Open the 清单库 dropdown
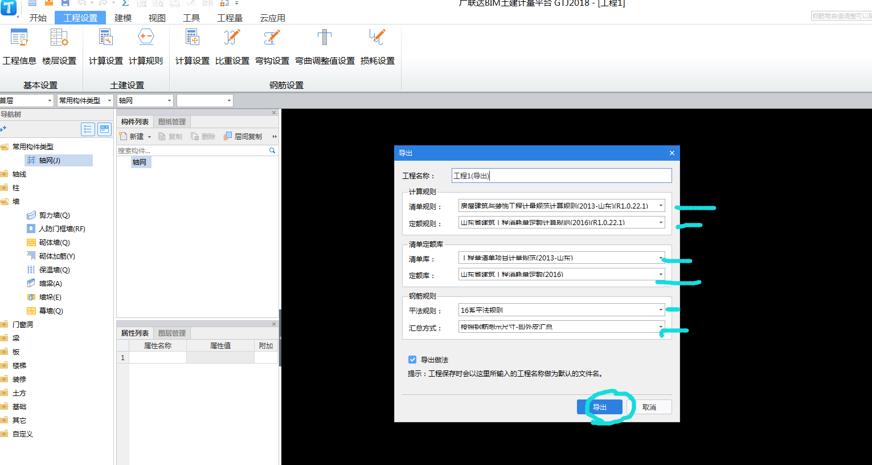 pyautogui.click(x=661, y=258)
